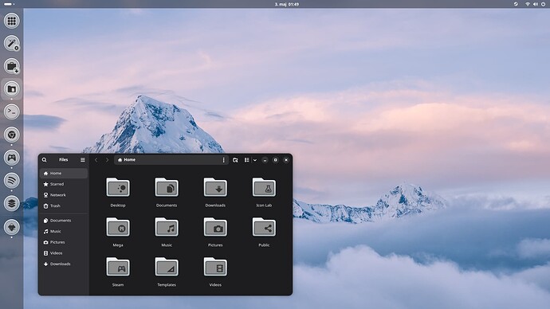This screenshot has height=309, width=550.
Task: Select the Desktop folder icon
Action: tap(118, 187)
